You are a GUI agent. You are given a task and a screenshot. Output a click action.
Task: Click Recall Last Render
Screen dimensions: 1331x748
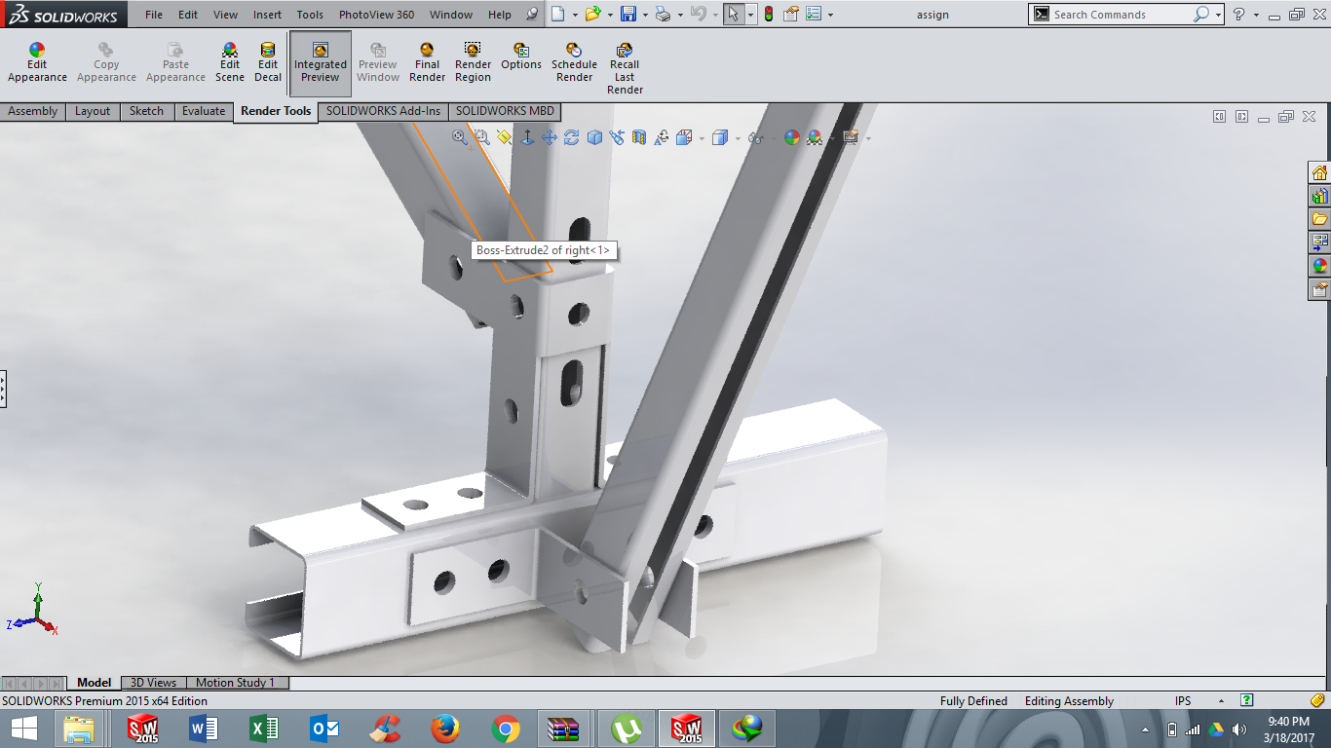625,69
